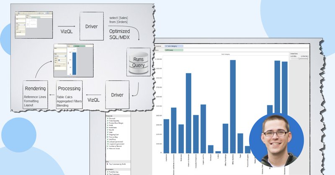Select the Sub-Category pill on Columns shelf

tap(174, 46)
